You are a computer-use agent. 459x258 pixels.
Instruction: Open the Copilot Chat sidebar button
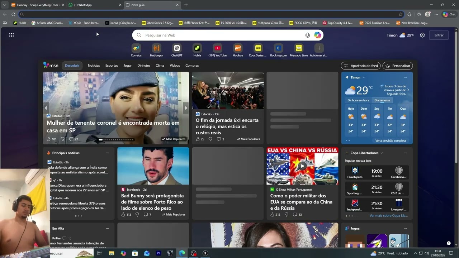tap(449, 14)
